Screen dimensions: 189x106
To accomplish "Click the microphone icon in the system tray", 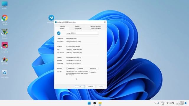I will (158, 103).
